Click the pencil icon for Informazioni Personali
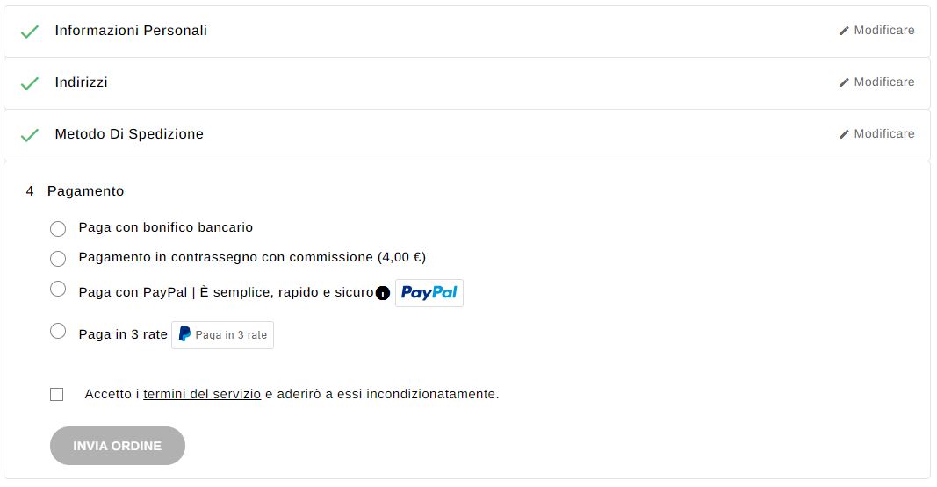 click(844, 31)
